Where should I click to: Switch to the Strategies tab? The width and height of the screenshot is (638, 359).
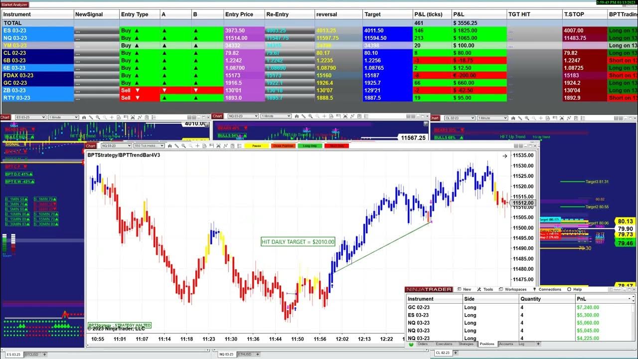[x=466, y=344]
